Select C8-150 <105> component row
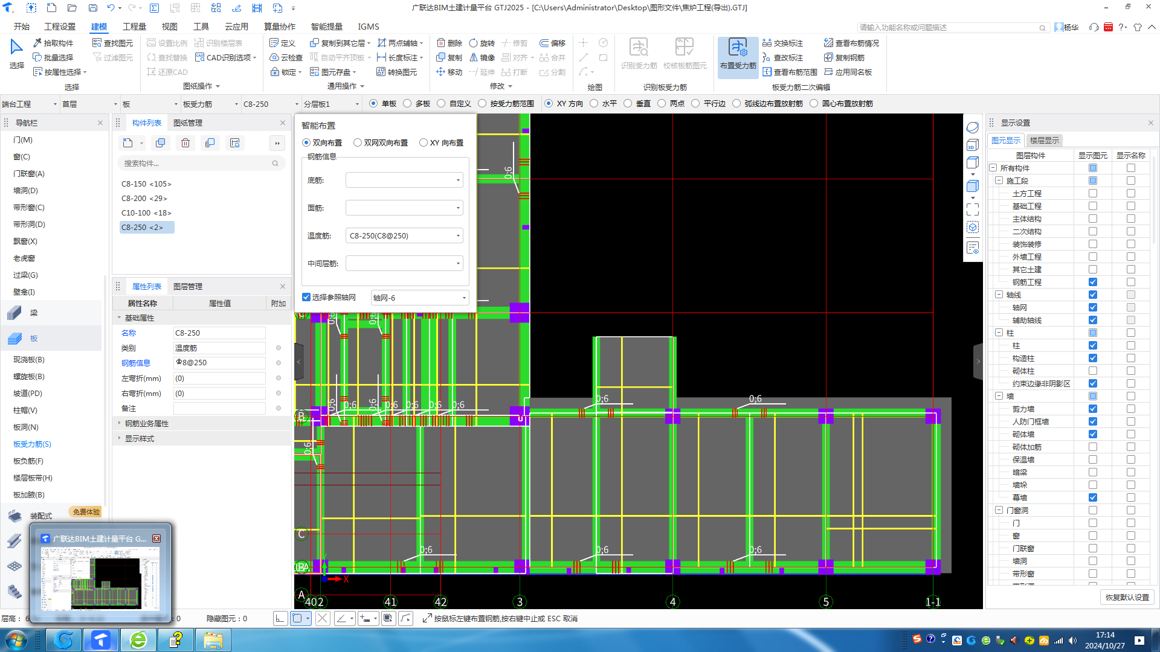 [146, 184]
